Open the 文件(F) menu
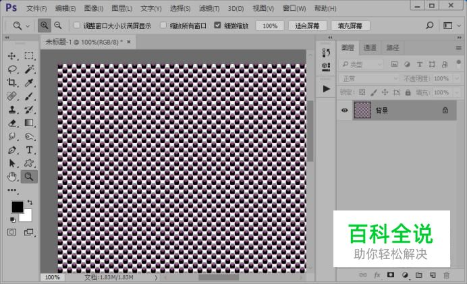Screen dimensions: 467x284 tap(36, 8)
